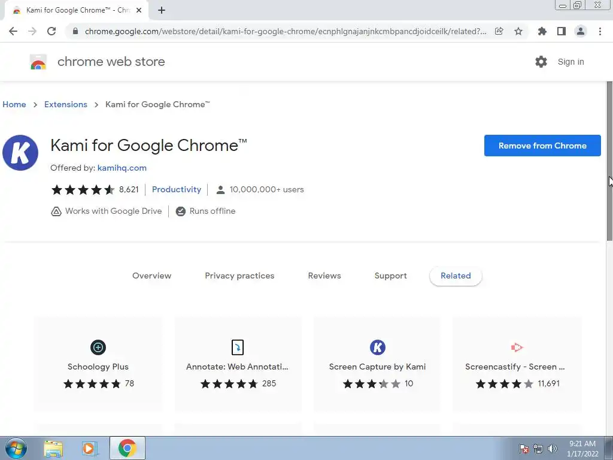Image resolution: width=613 pixels, height=460 pixels.
Task: Click the Kami K logo icon
Action: [20, 153]
